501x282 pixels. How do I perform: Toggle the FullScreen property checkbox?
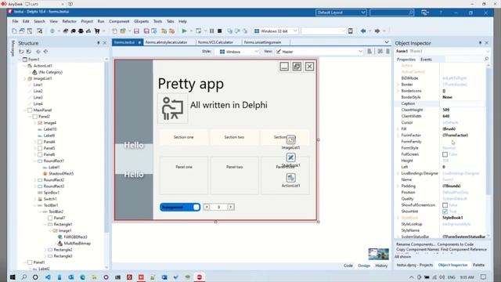point(445,154)
